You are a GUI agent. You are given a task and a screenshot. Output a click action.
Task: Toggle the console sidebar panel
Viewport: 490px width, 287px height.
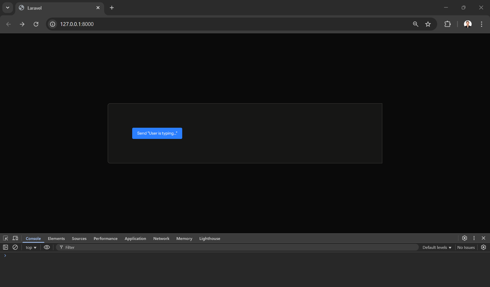click(x=5, y=247)
